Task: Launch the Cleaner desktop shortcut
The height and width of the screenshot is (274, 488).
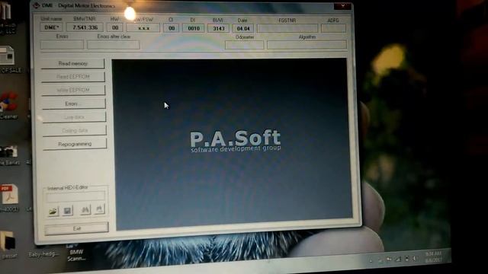Action: click(8, 106)
